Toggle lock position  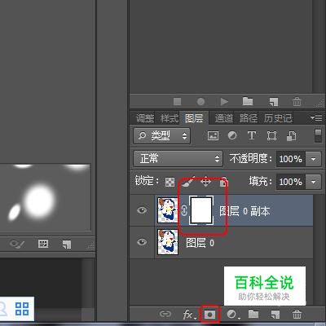205,182
